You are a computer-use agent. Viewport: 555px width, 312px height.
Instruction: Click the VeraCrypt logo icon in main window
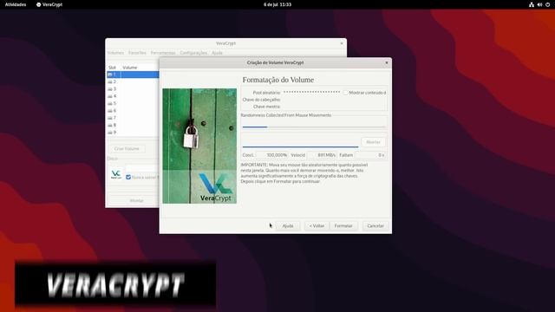point(116,174)
